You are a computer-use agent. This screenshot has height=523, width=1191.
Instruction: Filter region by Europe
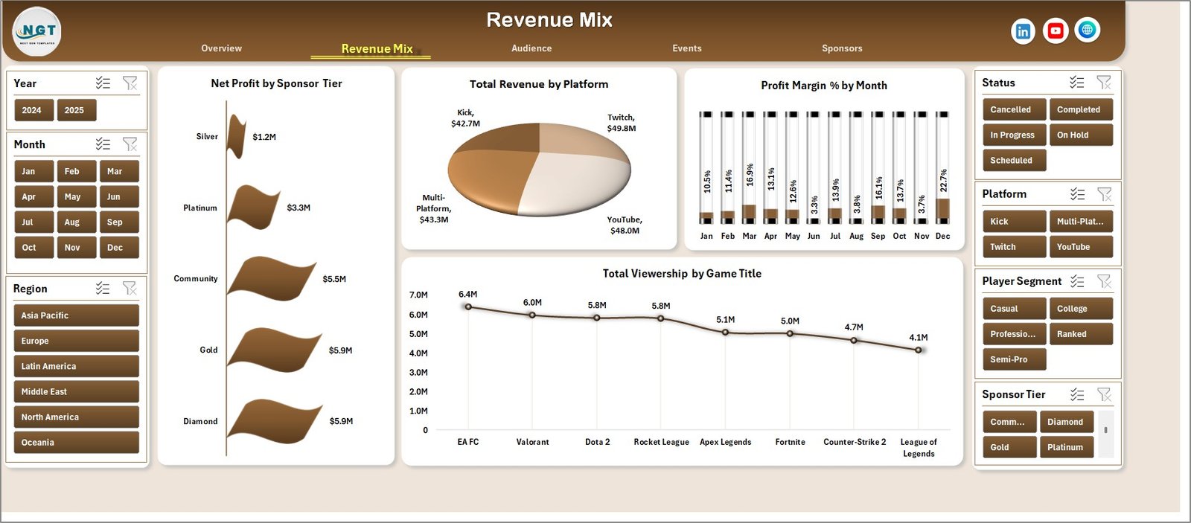click(x=76, y=341)
